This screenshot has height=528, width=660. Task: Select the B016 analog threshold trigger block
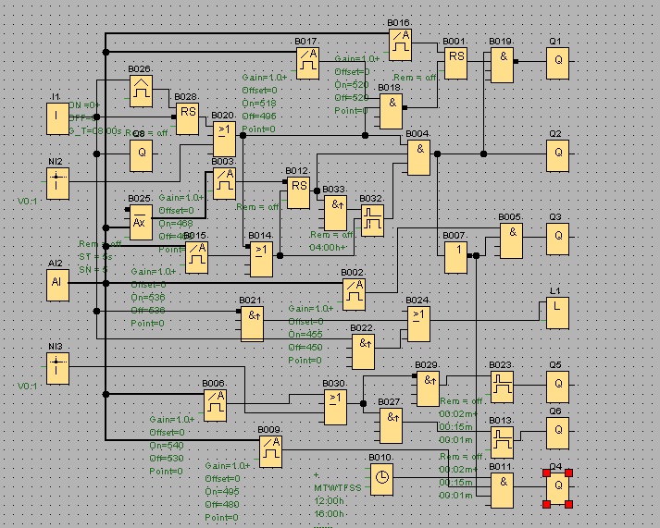tap(399, 43)
